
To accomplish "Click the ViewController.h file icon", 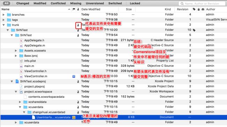I will click(21, 71).
